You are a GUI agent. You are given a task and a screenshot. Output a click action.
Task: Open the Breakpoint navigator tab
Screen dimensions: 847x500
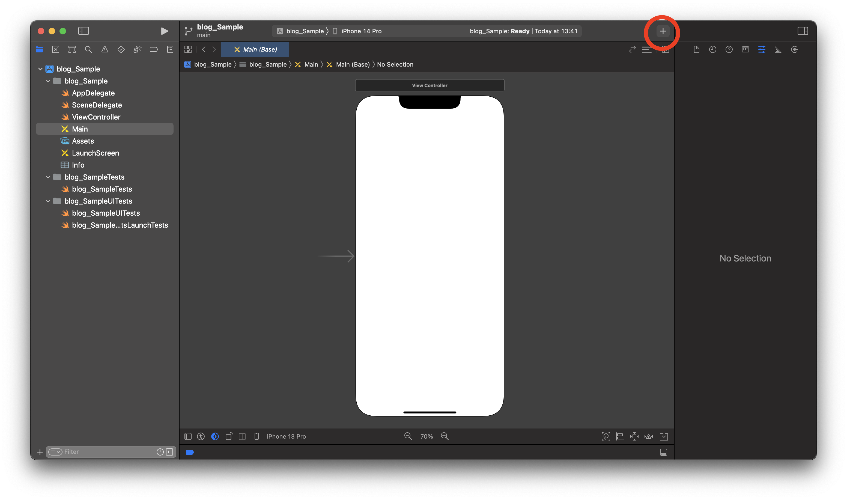coord(154,49)
